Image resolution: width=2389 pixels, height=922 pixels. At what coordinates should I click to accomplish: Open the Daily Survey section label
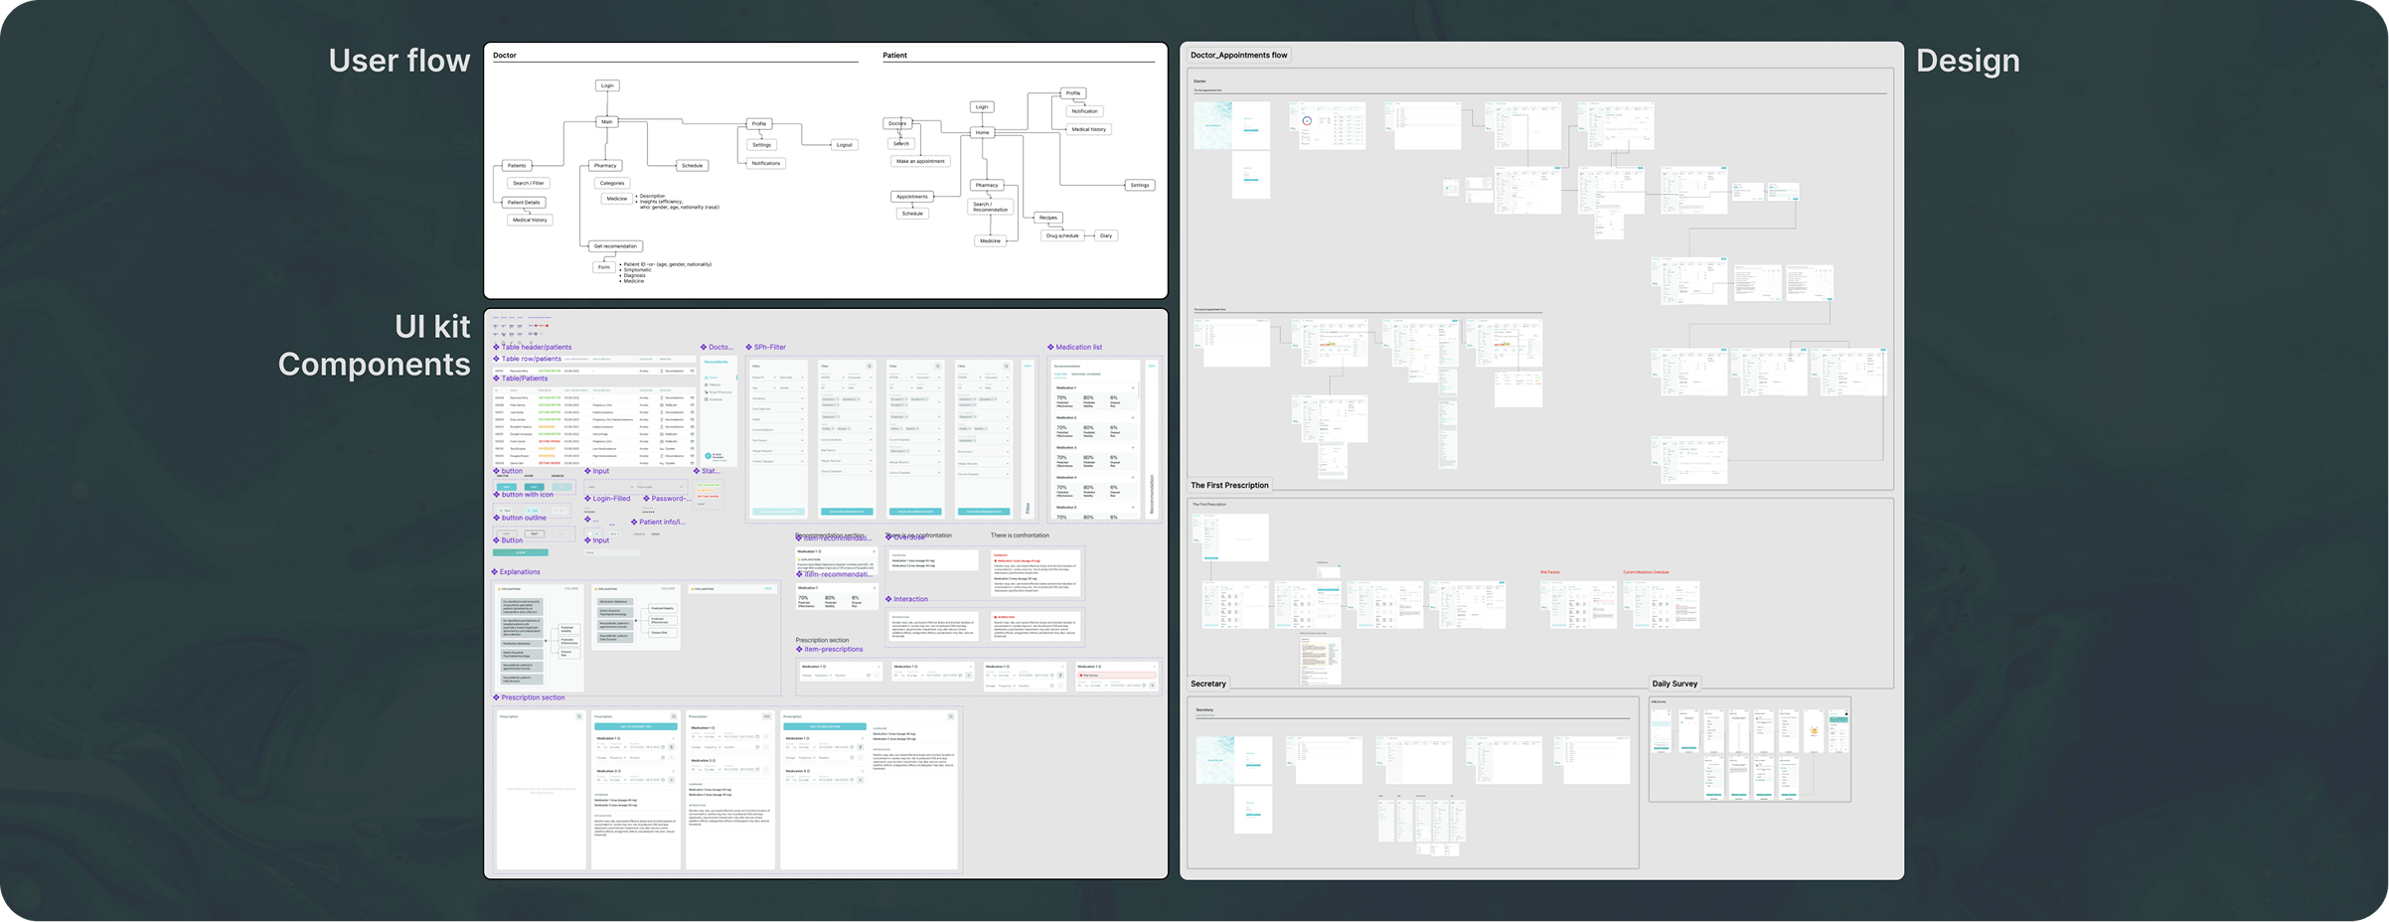1674,685
